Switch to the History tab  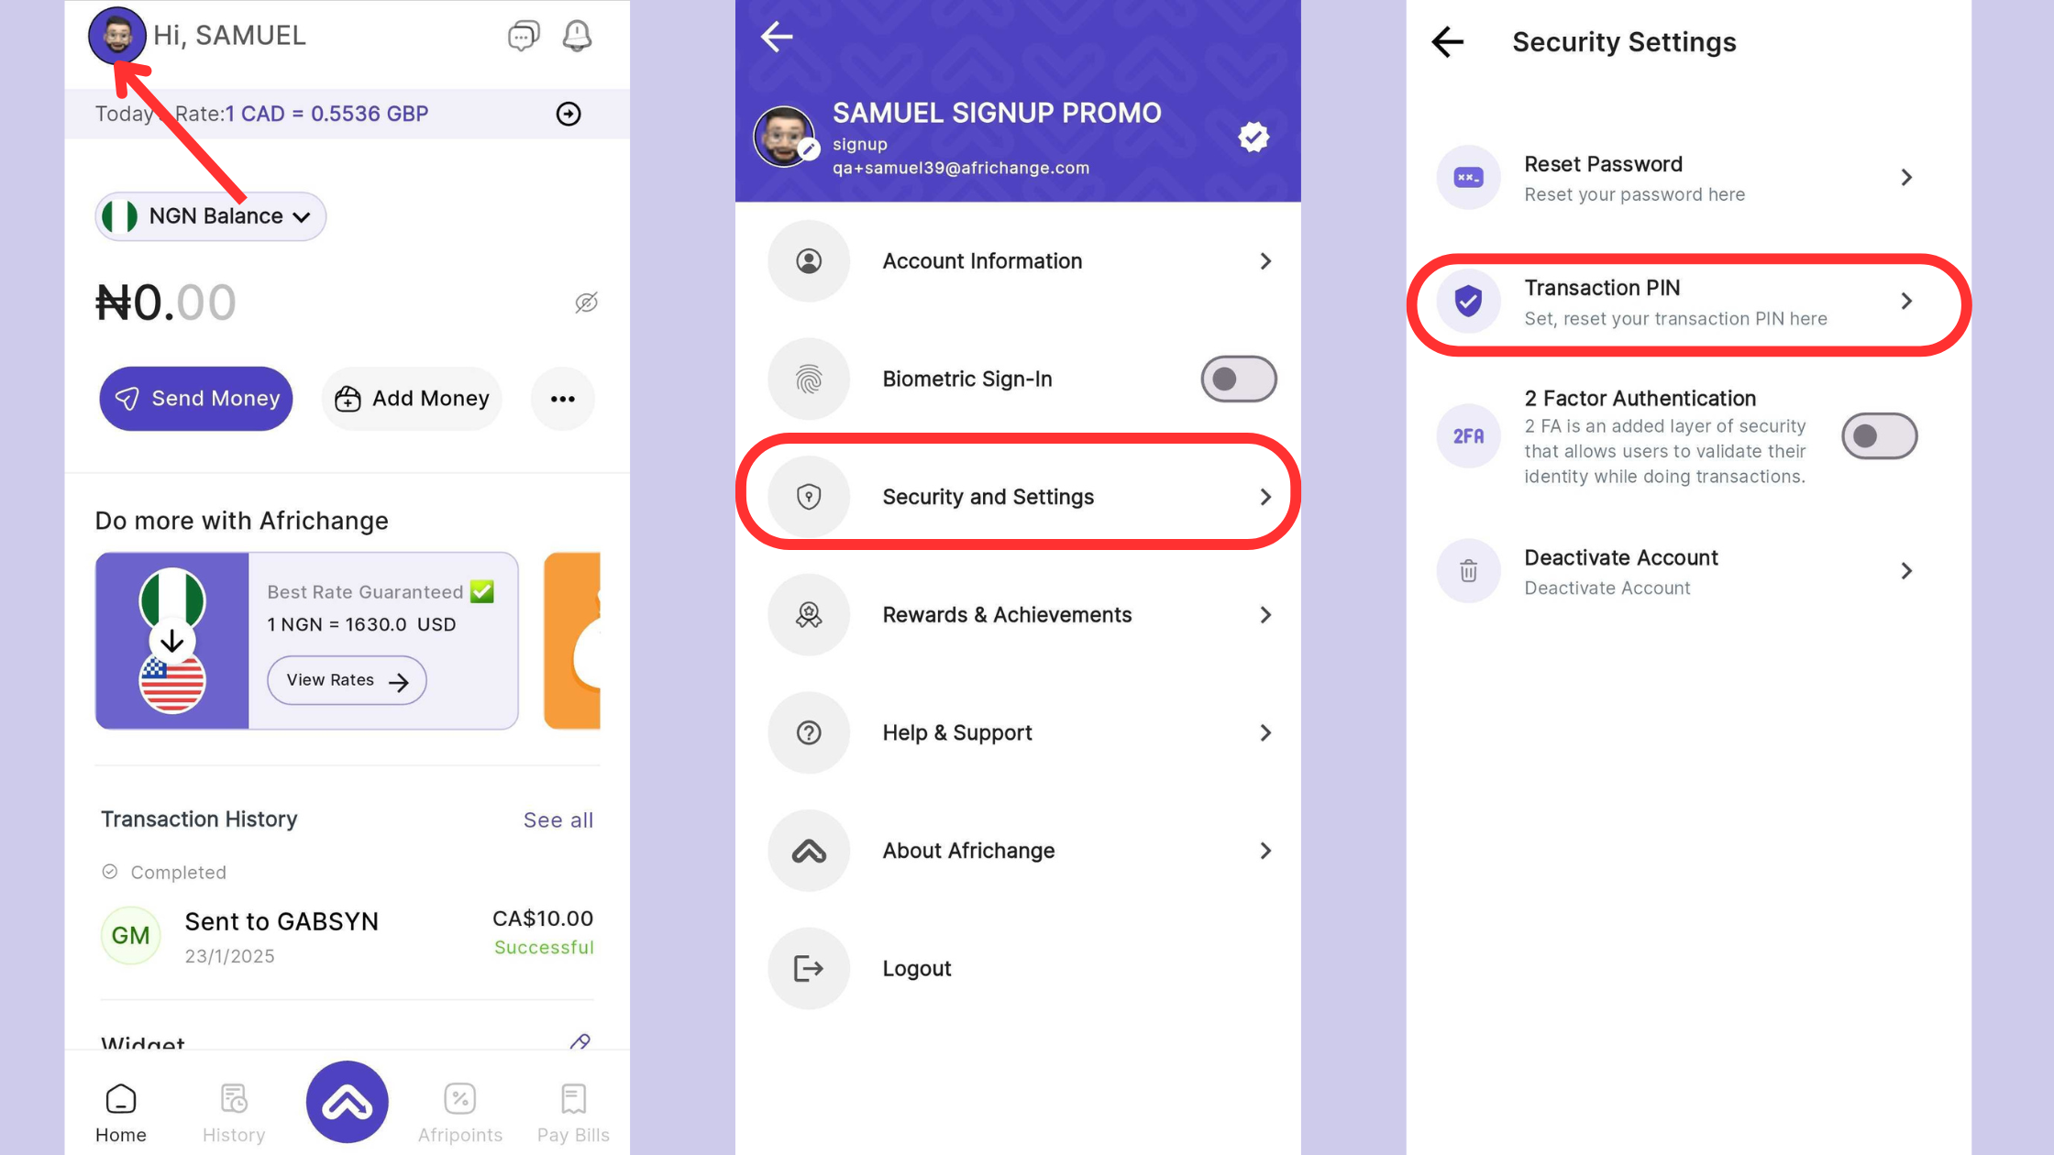click(234, 1113)
